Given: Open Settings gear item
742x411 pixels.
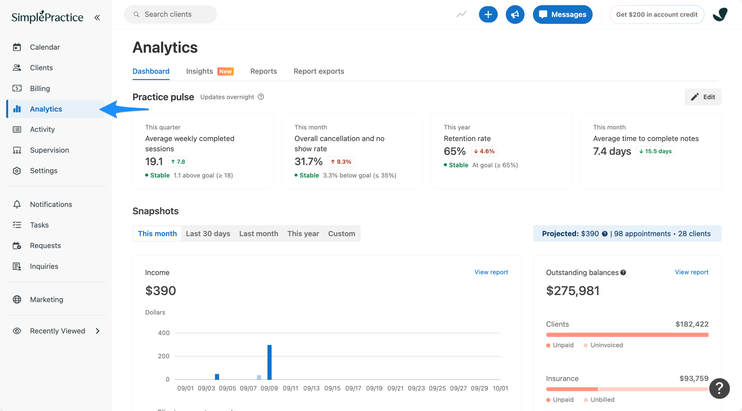Looking at the screenshot, I should point(44,171).
